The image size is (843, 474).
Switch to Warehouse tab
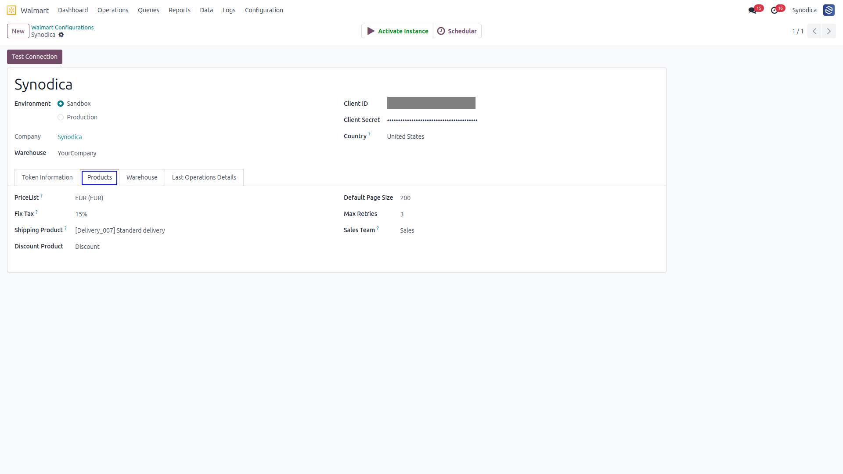(x=142, y=177)
